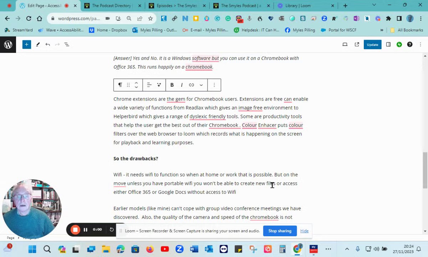Screen dimensions: 428x257
Task: Switch to The Podcast Directory tab
Action: click(112, 6)
